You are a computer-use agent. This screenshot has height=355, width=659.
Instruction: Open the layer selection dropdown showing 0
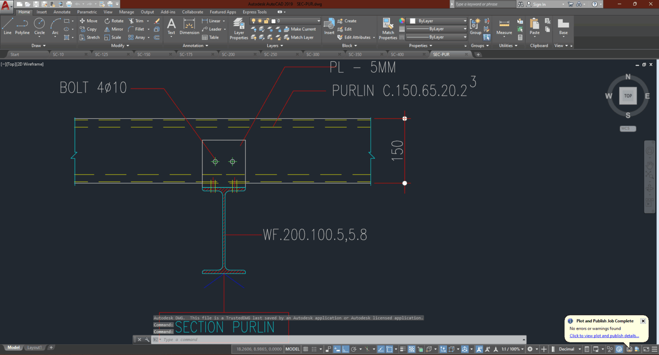(319, 20)
